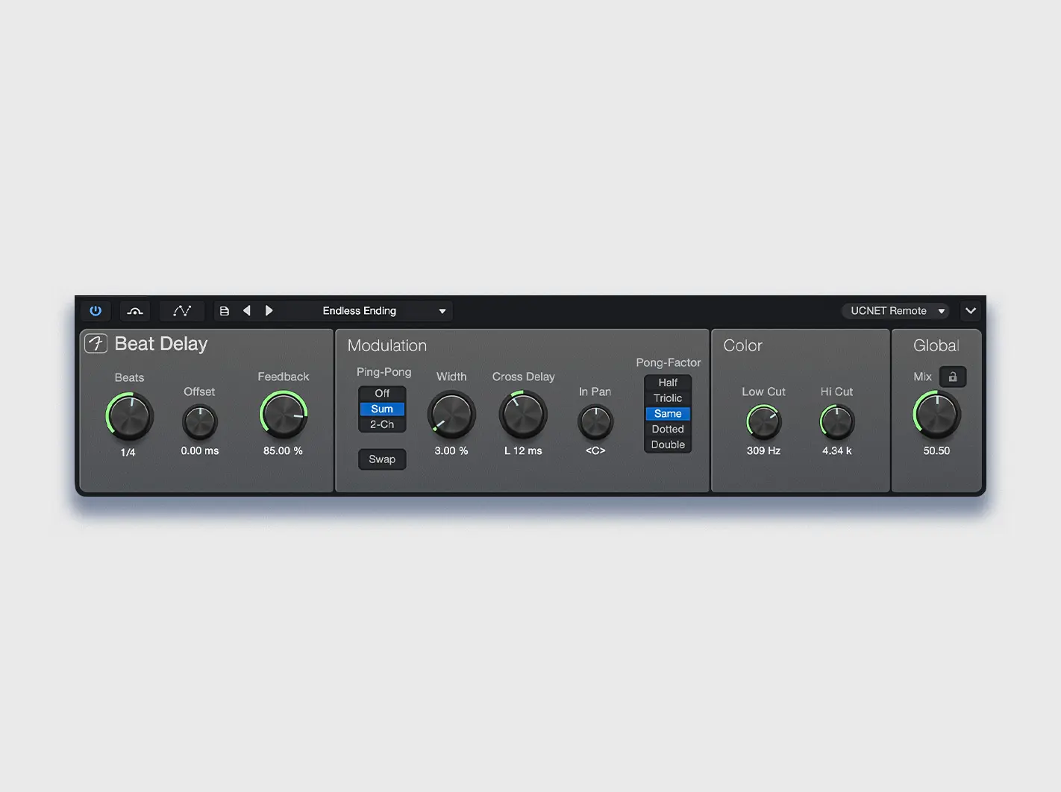Screen dimensions: 1061x792
Task: Enable Ping-Pong Sum mode
Action: [x=382, y=409]
